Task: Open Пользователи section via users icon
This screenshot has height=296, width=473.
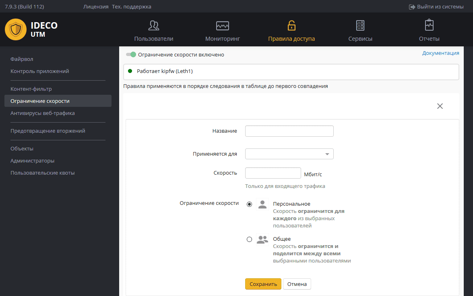Action: tap(154, 26)
